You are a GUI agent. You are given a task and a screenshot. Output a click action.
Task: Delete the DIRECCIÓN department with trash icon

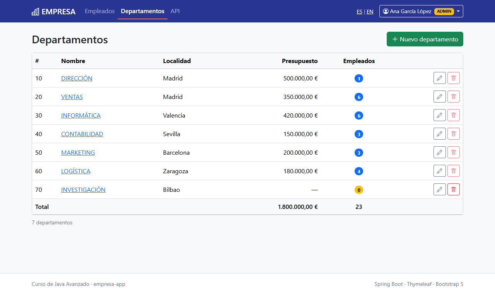pos(454,78)
